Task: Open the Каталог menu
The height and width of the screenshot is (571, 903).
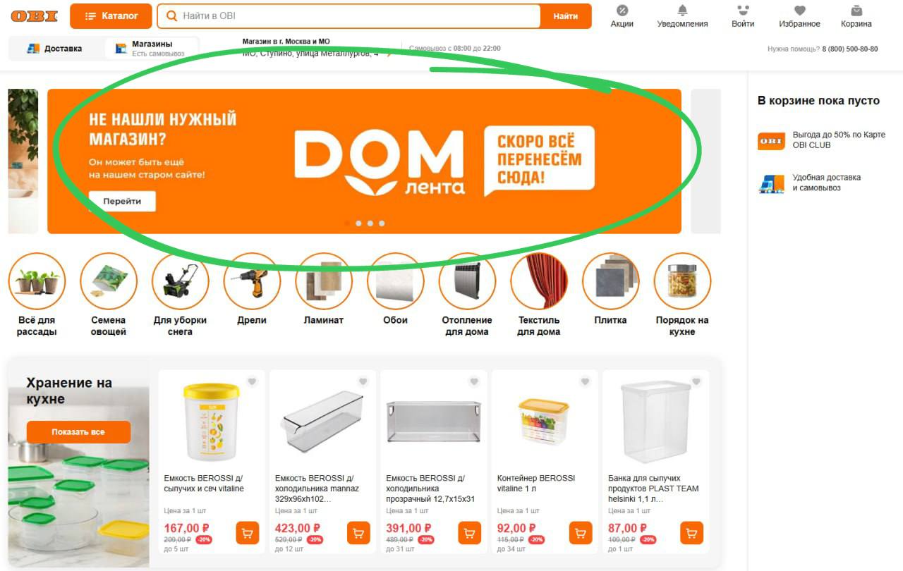Action: pos(111,16)
